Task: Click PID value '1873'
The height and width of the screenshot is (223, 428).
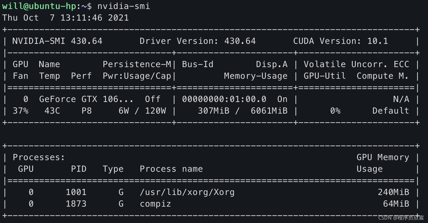Action: point(76,204)
